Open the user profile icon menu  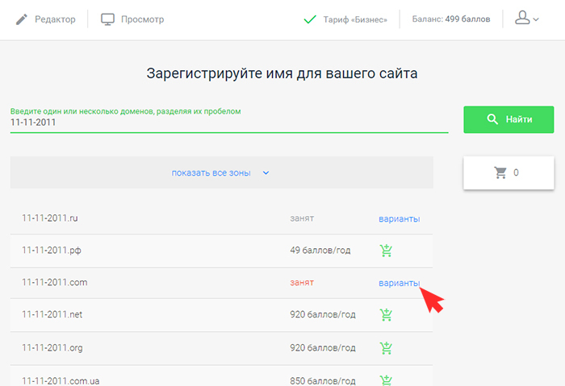522,18
